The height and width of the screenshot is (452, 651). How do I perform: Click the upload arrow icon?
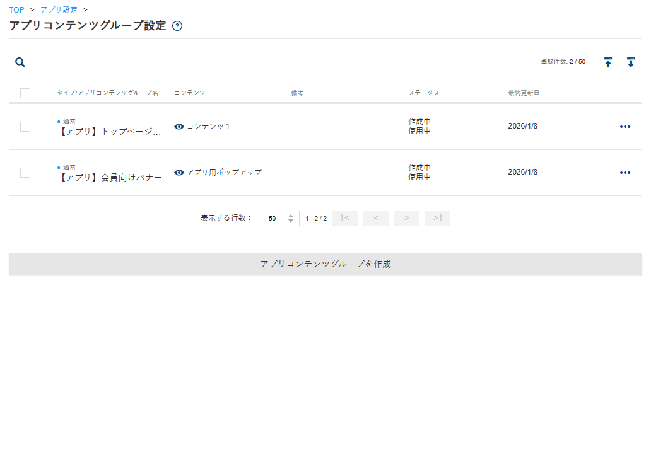pos(608,62)
